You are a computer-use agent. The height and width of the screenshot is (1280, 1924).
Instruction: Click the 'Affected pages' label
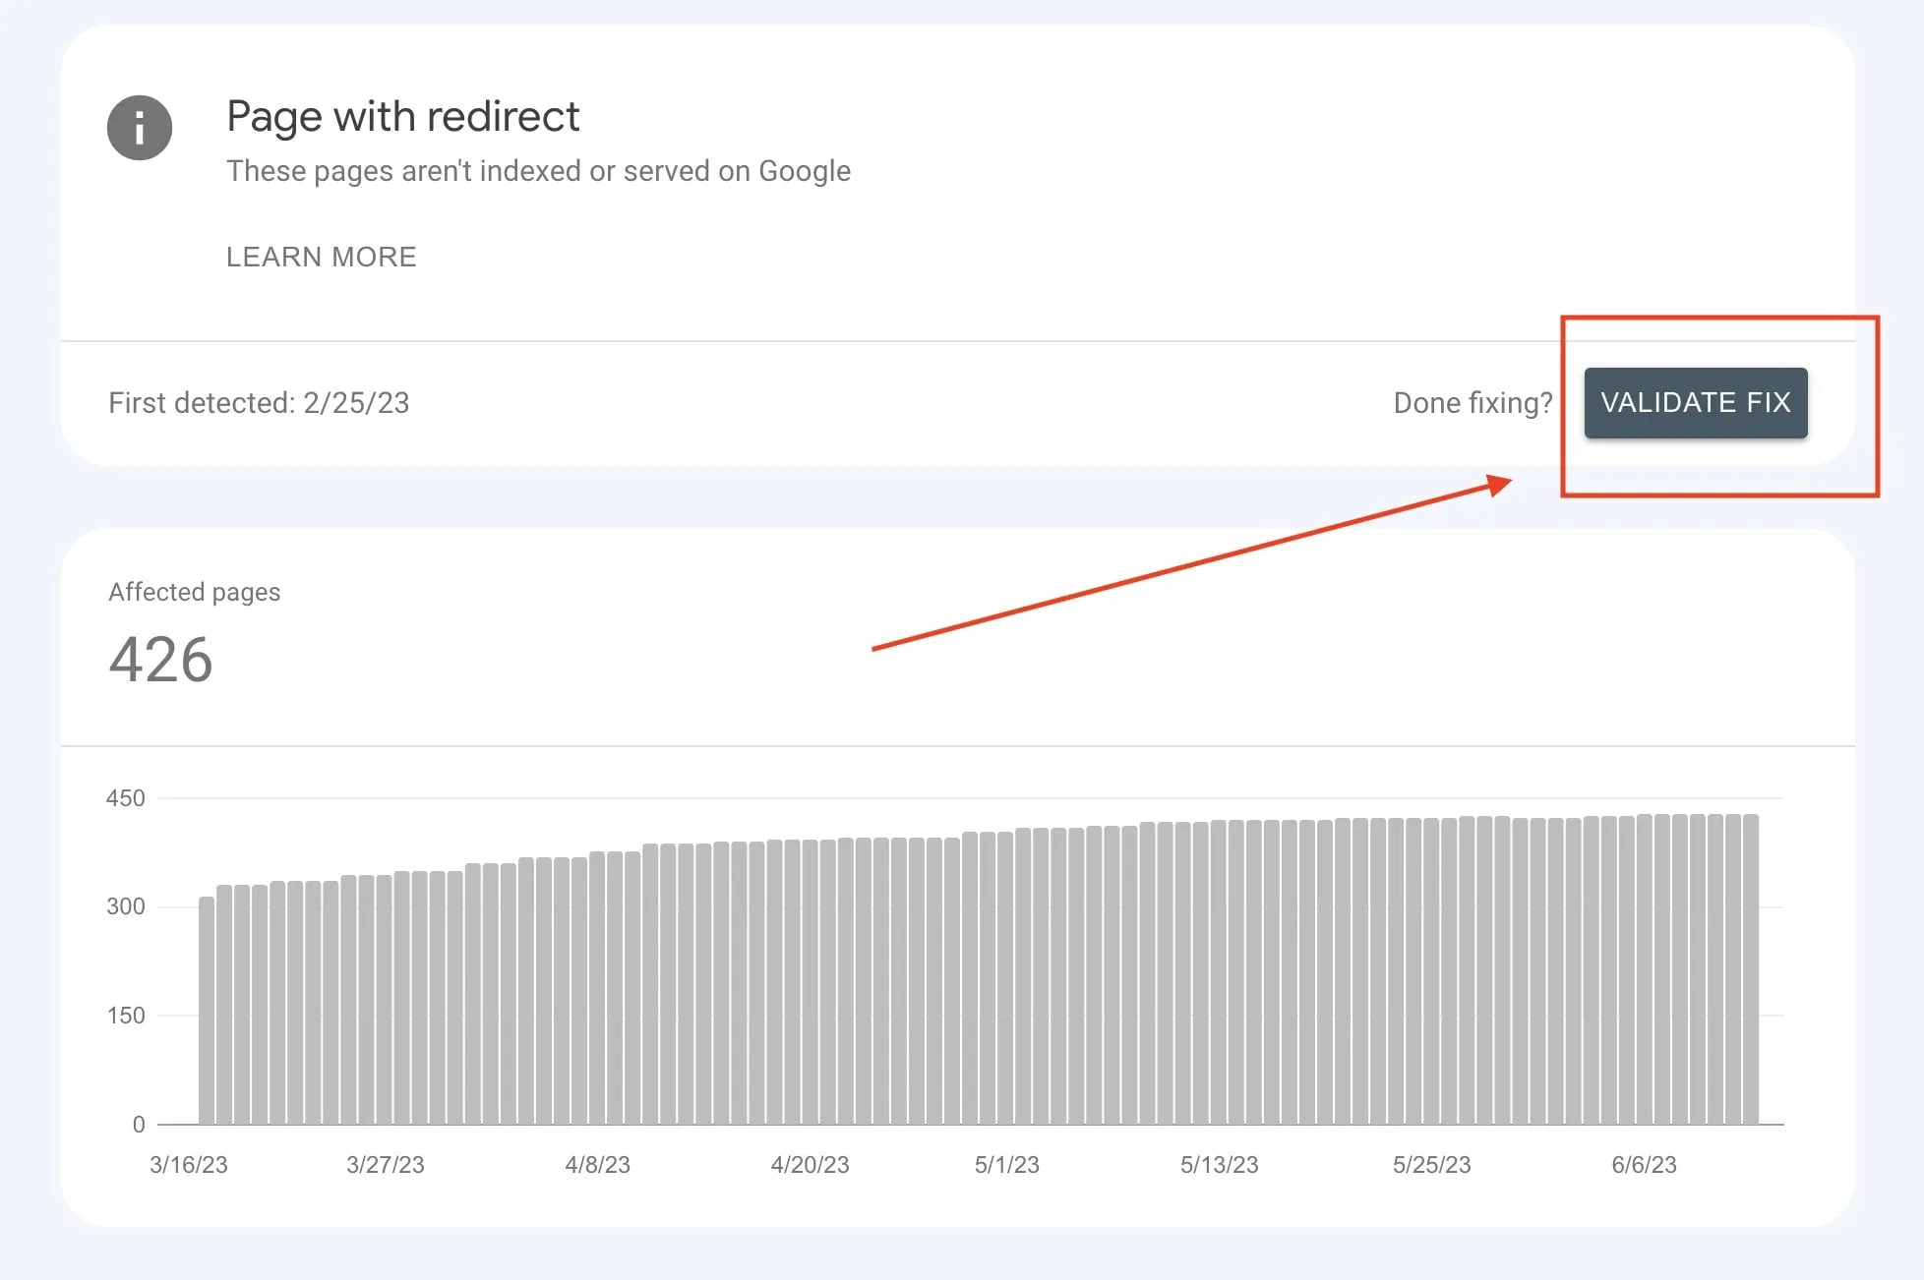tap(194, 592)
